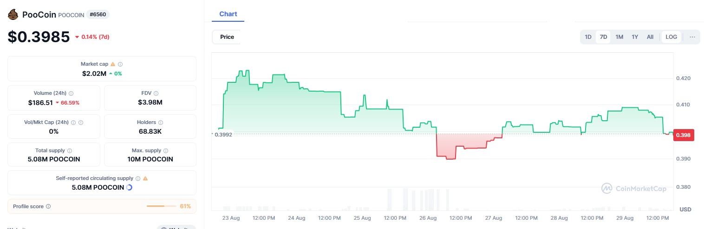
Task: Toggle the LOG scale button
Action: pos(671,37)
